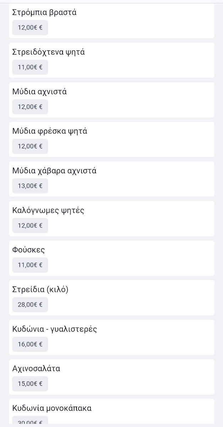
Task: Select the Στρείδια (κιλό) item
Action: 40,289
